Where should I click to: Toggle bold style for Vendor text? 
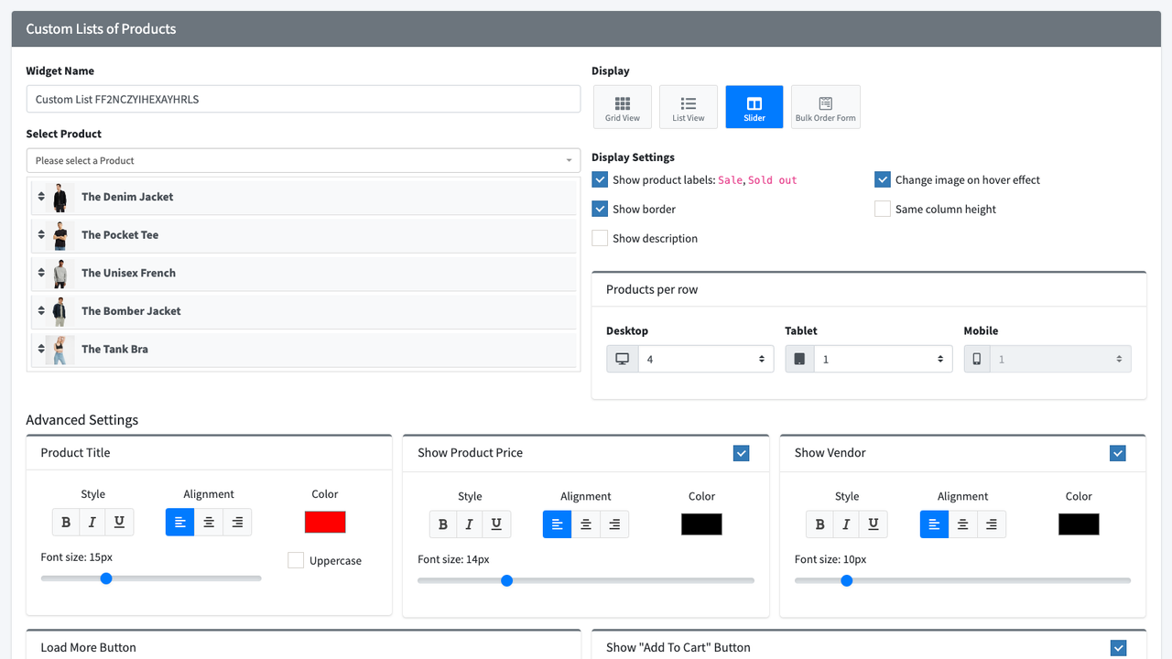coord(820,524)
